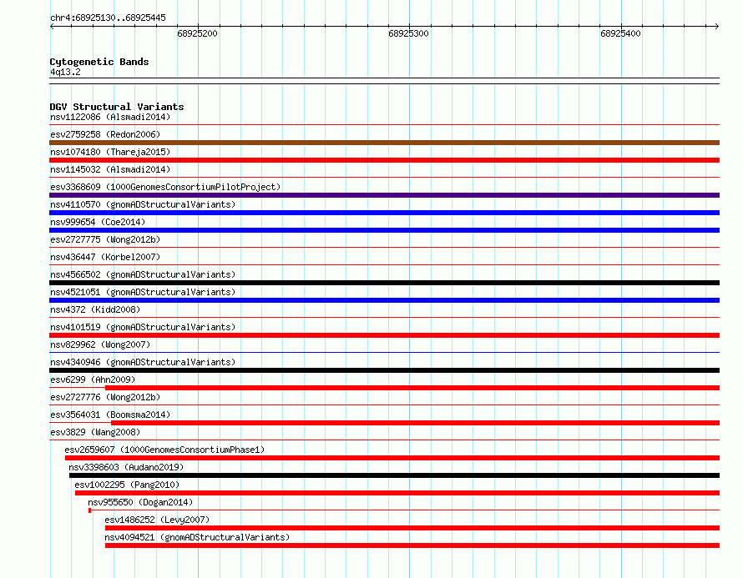Select nsv4566502 (gnomADStructuralVariants) label
Viewport: 743px width, 578px height.
(x=143, y=274)
